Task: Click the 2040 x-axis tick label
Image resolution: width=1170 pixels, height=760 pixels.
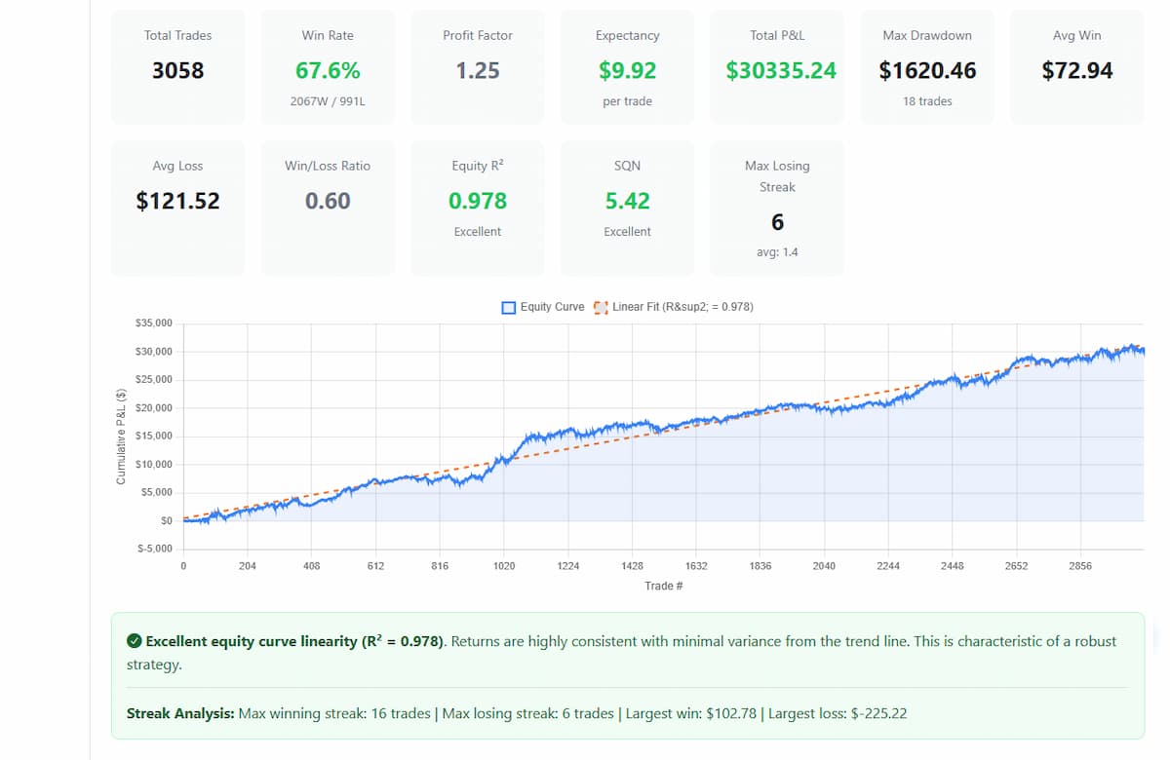Action: (824, 566)
